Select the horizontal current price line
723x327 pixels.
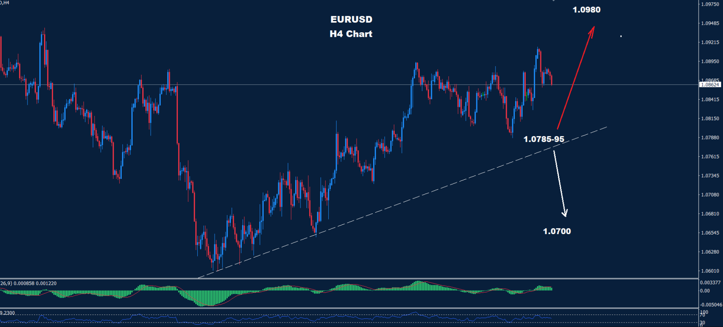[x=349, y=85]
